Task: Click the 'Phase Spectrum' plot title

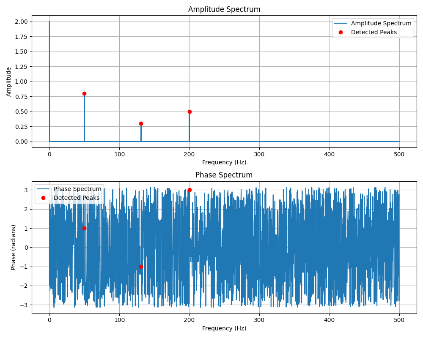Action: 224,175
